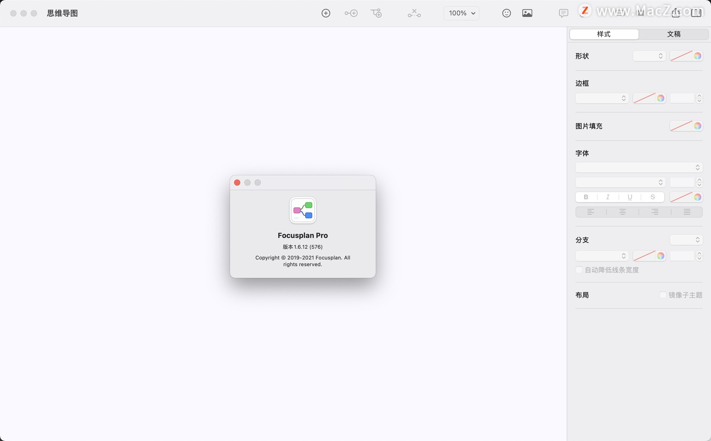Add a sibling topic from toolbar
The image size is (711, 441).
click(351, 13)
